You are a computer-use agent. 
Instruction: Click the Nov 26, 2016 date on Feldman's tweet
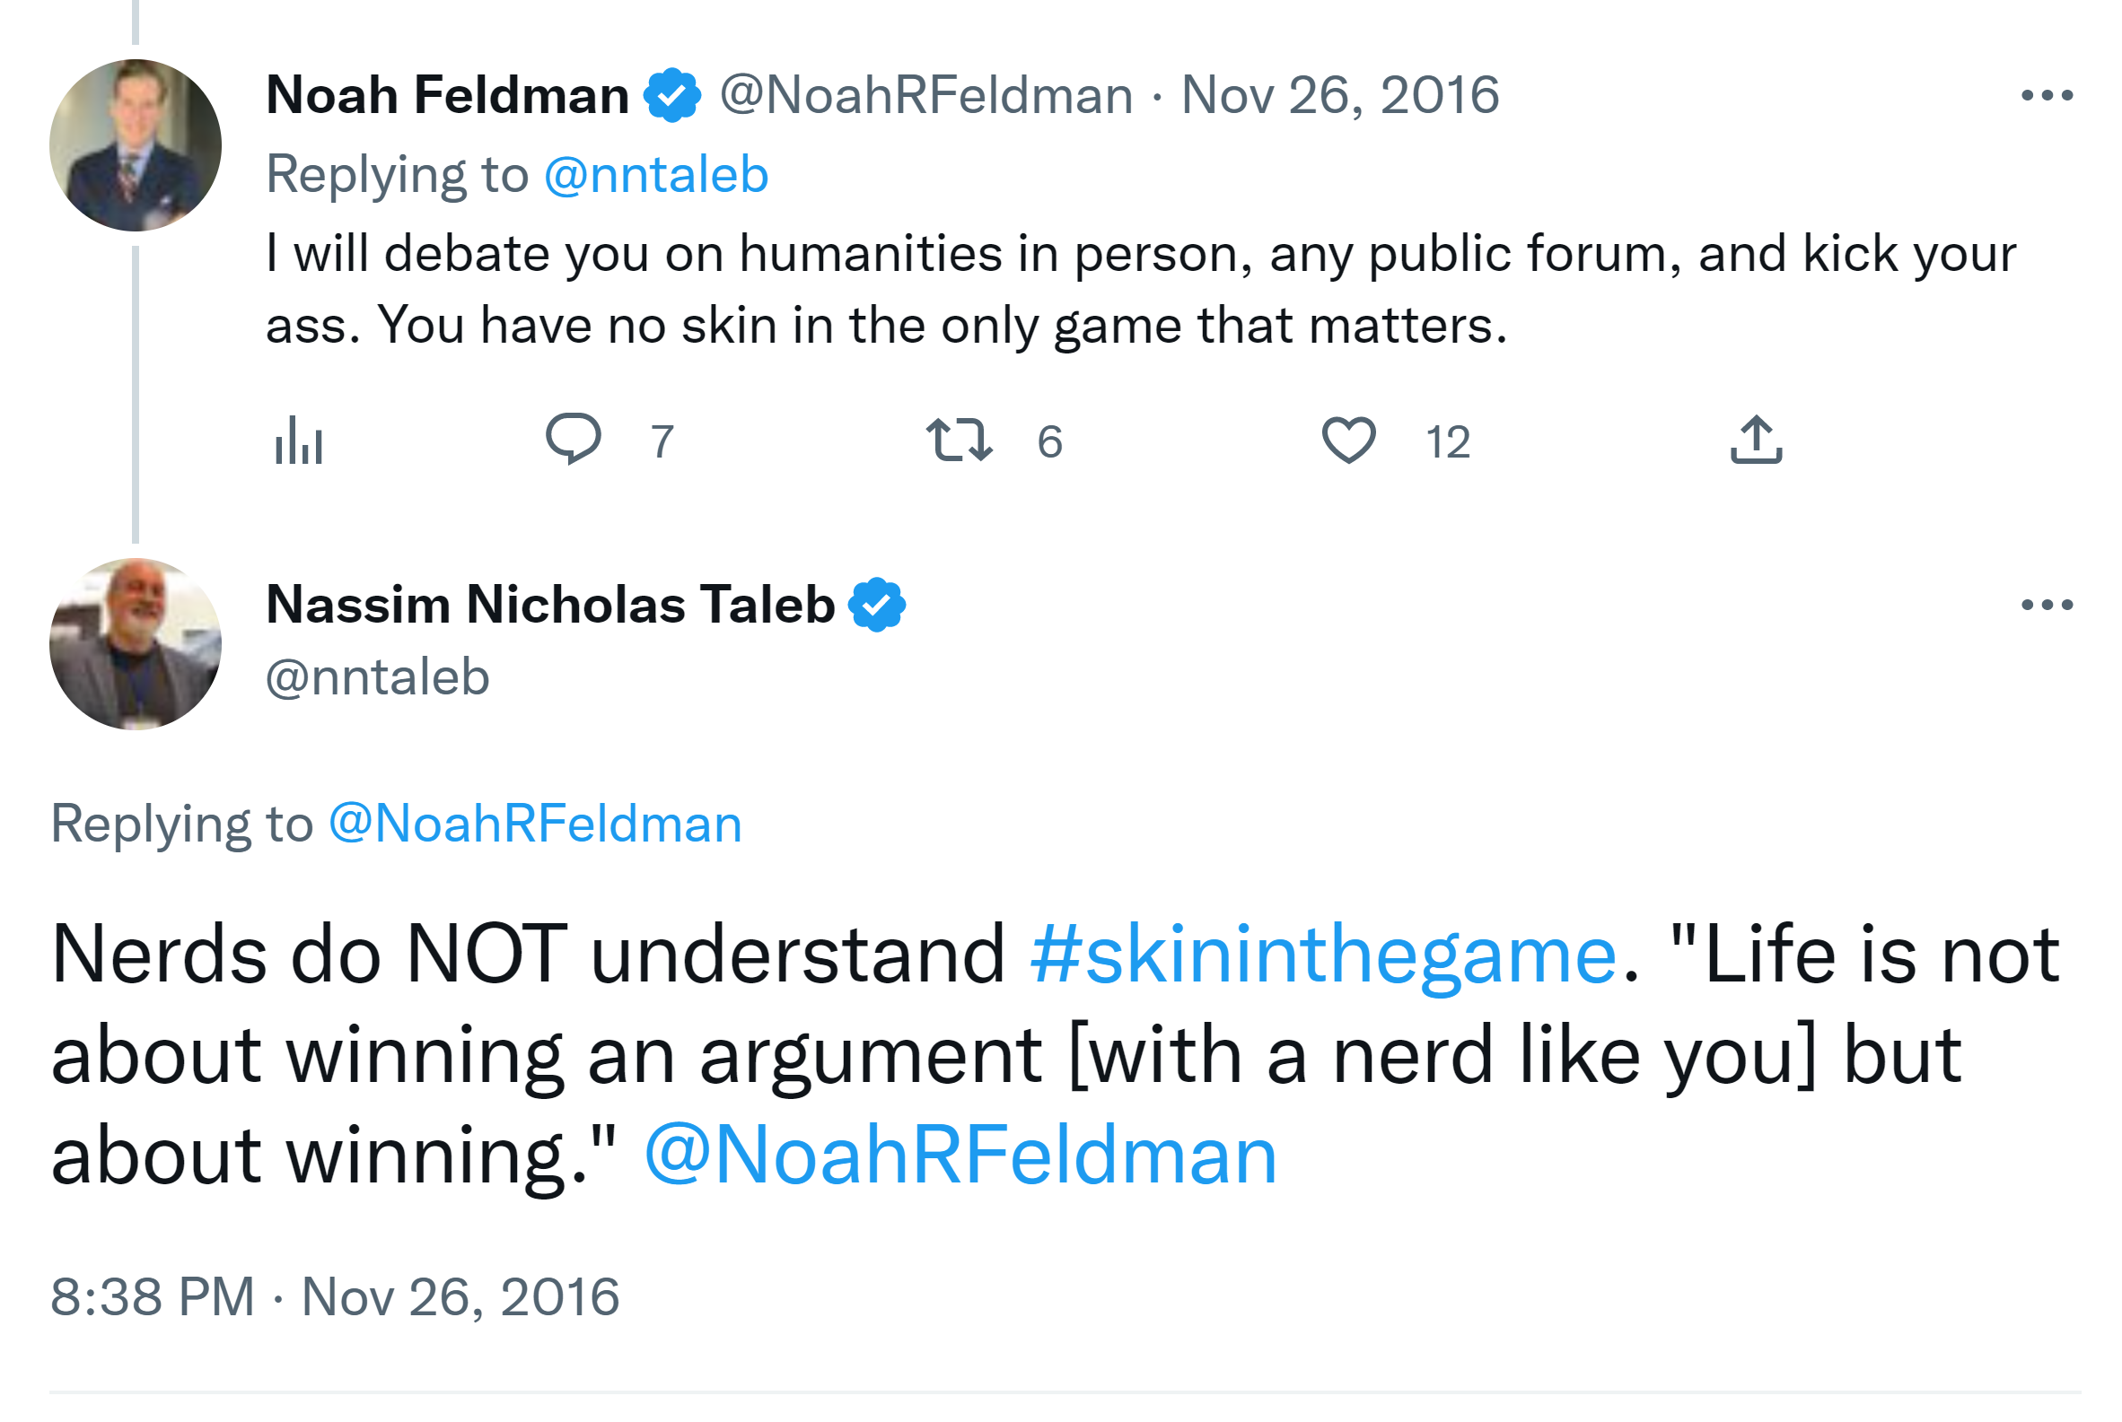(1339, 95)
